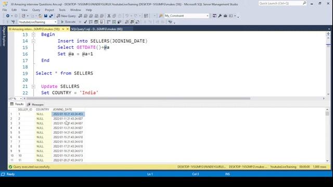Collapse the Update statement on line 21
This screenshot has height=187, width=333.
coord(33,87)
